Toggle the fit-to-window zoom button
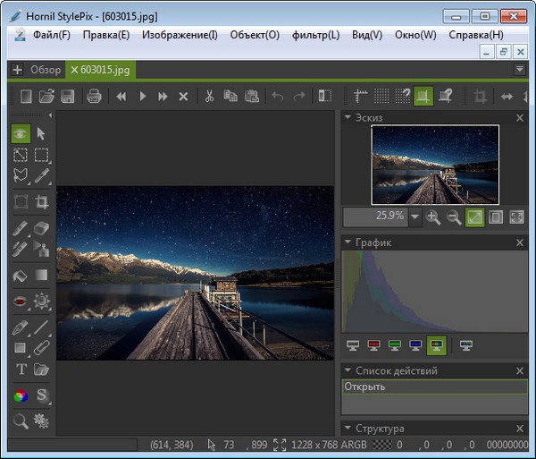This screenshot has height=459, width=536. (474, 217)
